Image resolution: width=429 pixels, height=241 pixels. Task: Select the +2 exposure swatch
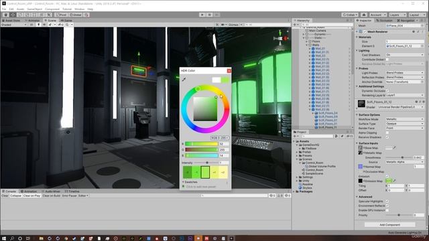(x=223, y=173)
